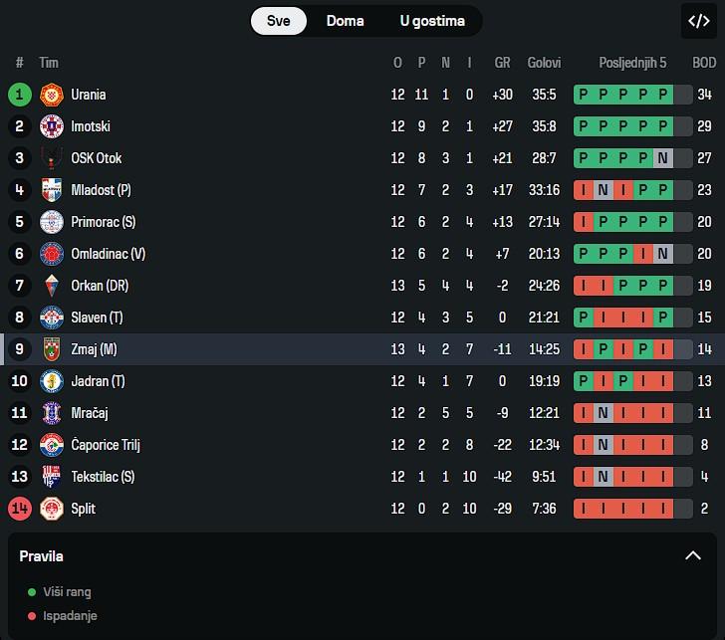This screenshot has width=725, height=640.
Task: Open the Primorac (S) team link
Action: (104, 222)
